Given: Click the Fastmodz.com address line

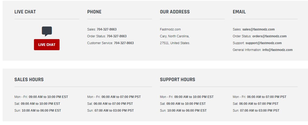Looking at the screenshot, I should [x=170, y=29].
